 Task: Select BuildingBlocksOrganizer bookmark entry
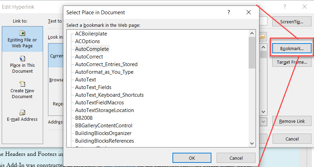tap(103, 133)
